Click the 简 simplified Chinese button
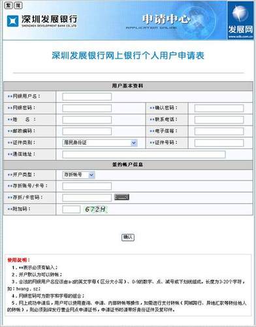 coord(18,5)
